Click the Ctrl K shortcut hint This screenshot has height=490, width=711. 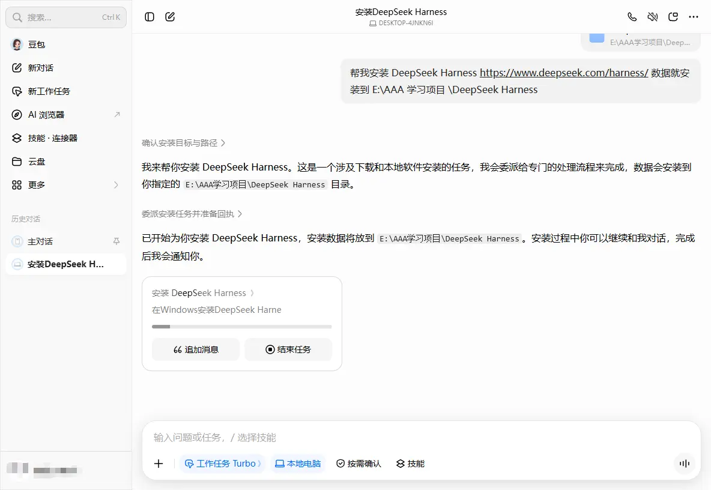tap(111, 17)
